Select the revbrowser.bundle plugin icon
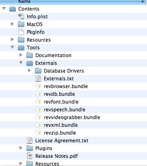Screen dimensions: 147x166 coord(38,86)
